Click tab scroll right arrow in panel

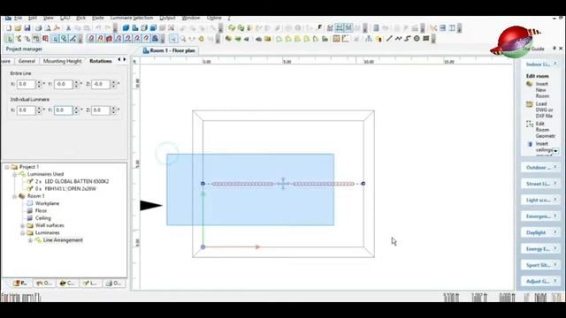click(125, 60)
